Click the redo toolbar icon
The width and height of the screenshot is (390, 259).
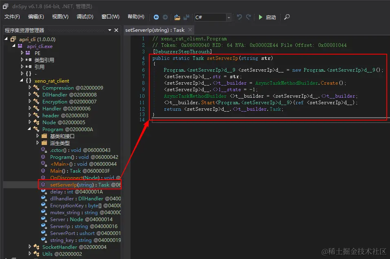tap(248, 17)
